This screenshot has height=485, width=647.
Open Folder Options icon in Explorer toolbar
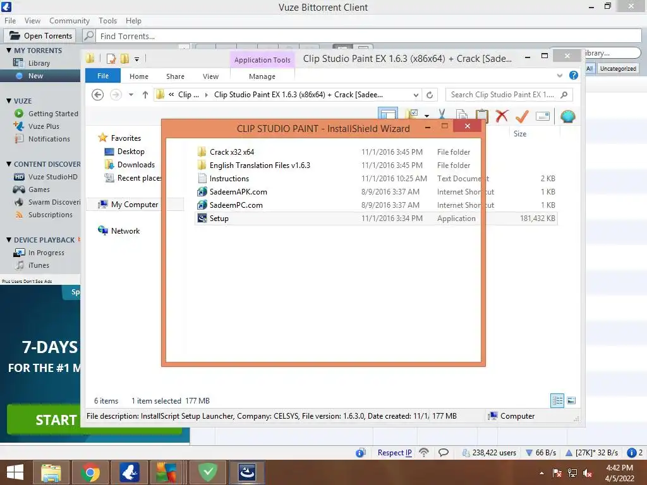pos(412,115)
